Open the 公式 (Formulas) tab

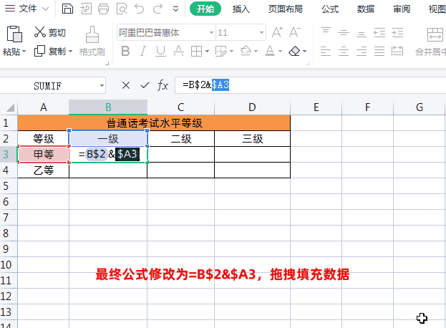coord(330,9)
